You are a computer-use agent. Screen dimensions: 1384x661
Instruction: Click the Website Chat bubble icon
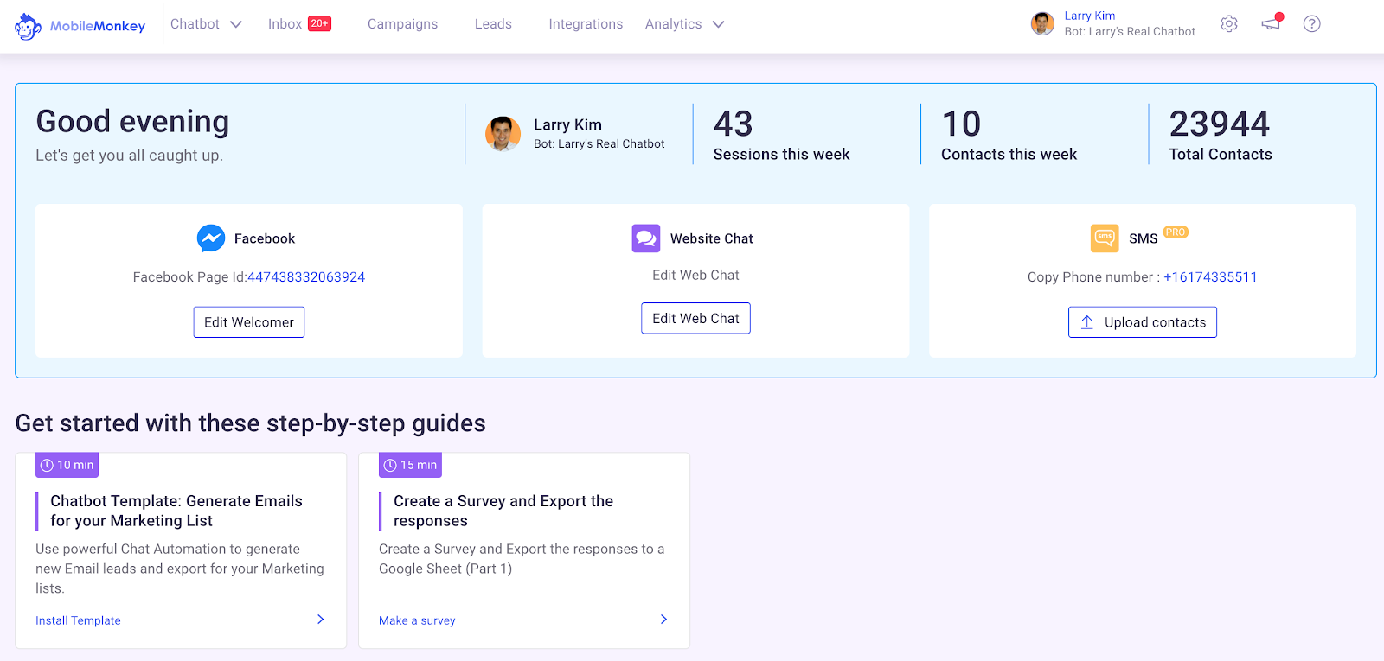point(646,238)
